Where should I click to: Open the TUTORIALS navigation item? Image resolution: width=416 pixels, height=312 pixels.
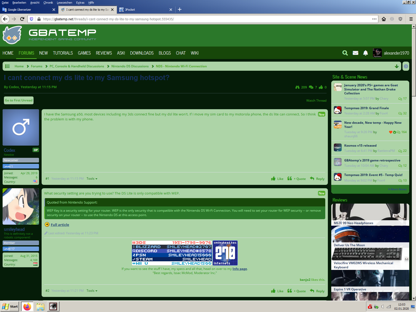point(63,53)
